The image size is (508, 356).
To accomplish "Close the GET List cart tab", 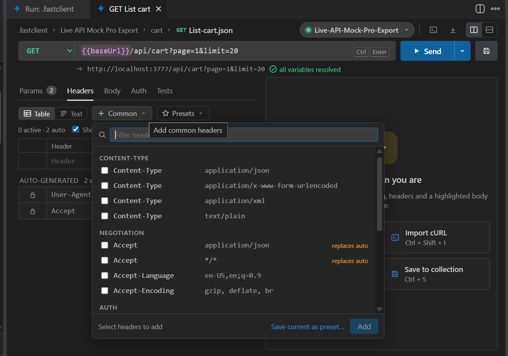I will coord(159,9).
